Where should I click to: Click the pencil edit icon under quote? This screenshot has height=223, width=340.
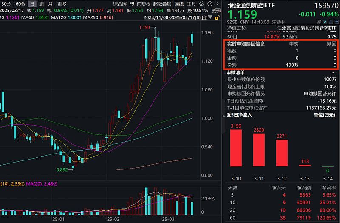tap(325, 22)
